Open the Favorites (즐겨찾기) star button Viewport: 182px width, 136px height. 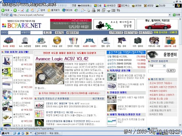[54, 11]
